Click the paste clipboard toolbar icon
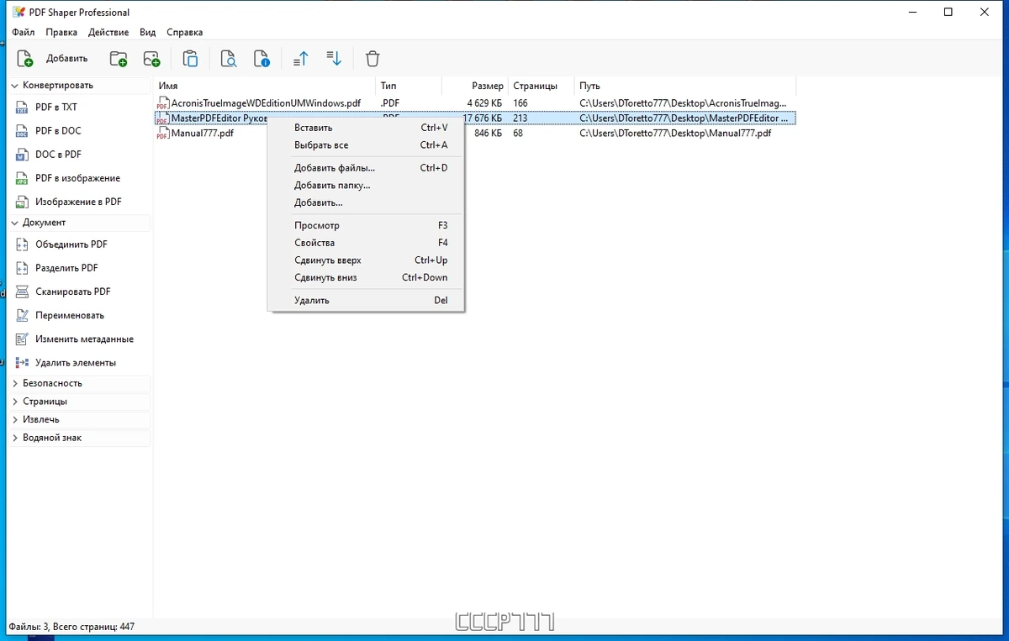This screenshot has height=641, width=1009. coord(191,59)
